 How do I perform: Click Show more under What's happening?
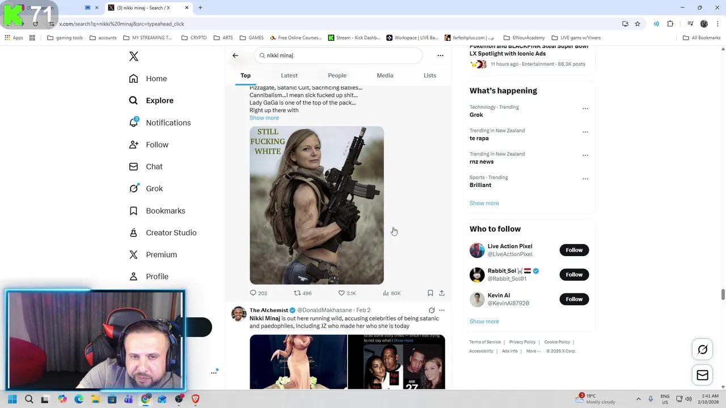tap(484, 203)
